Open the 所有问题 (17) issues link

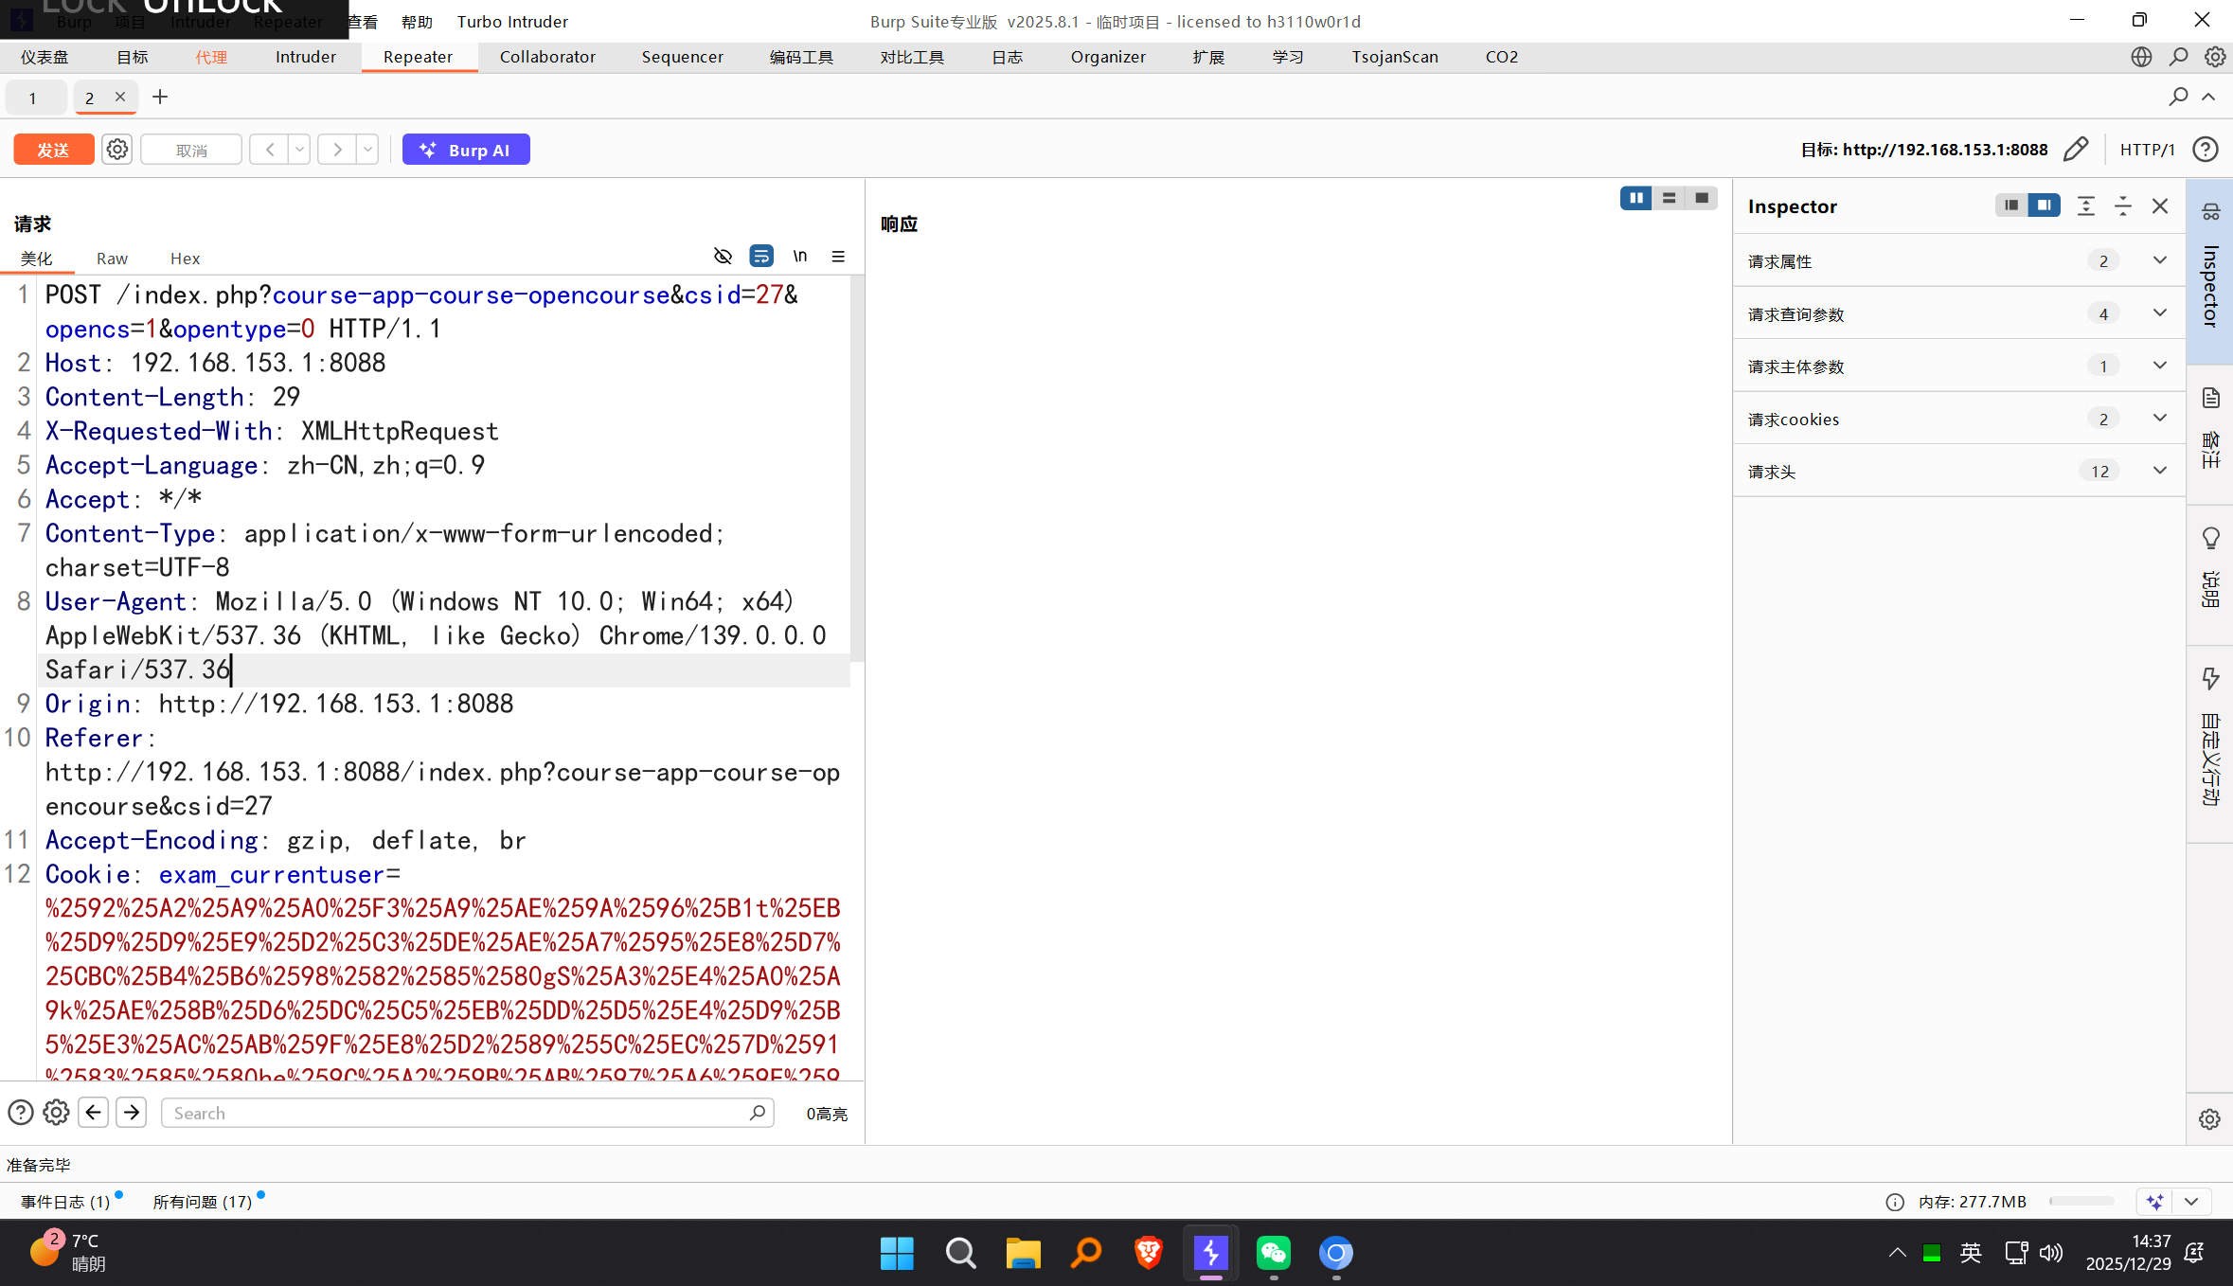[x=203, y=1202]
